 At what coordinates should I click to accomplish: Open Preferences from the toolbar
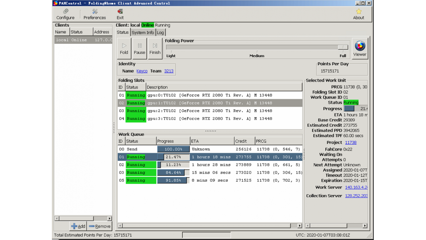click(95, 14)
